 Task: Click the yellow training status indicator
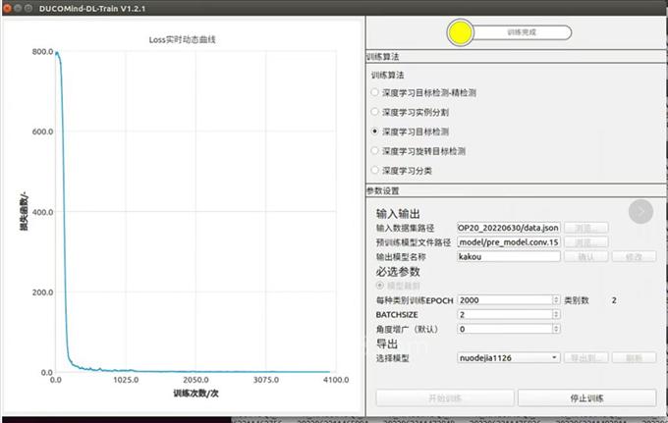462,33
